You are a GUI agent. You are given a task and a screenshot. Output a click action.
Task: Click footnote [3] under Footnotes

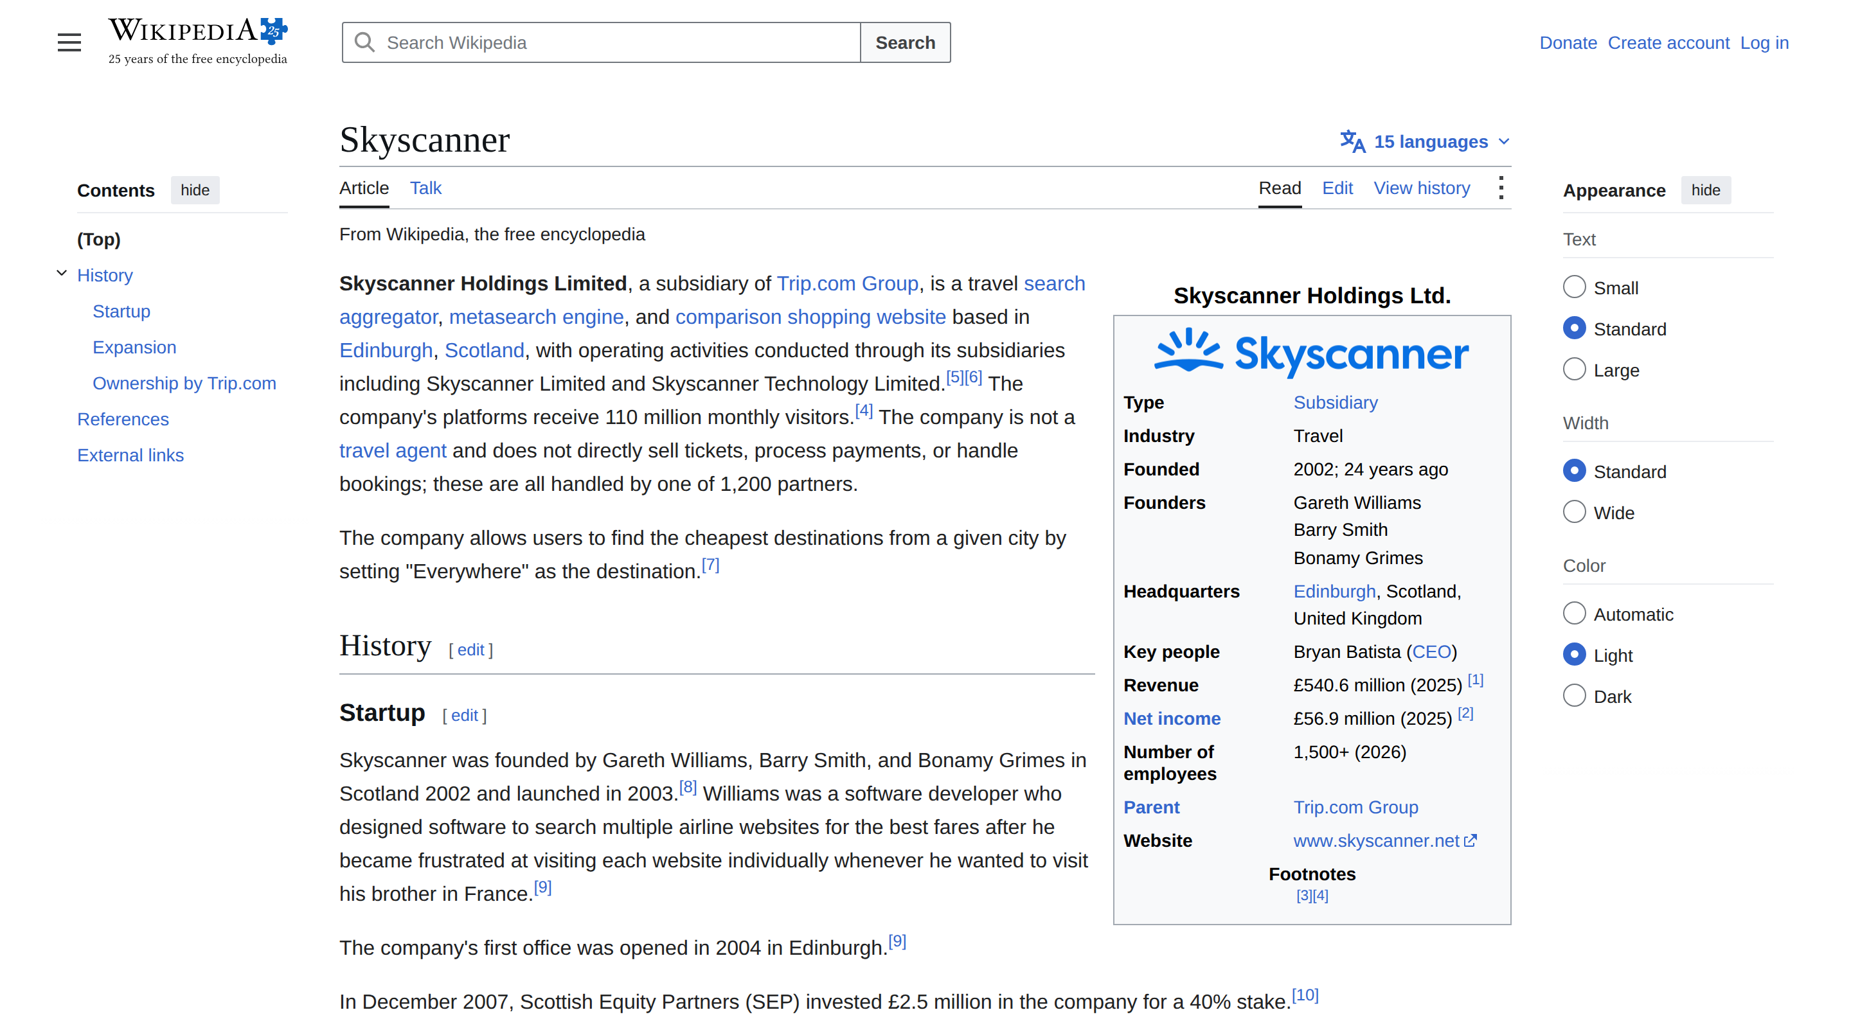click(x=1304, y=895)
